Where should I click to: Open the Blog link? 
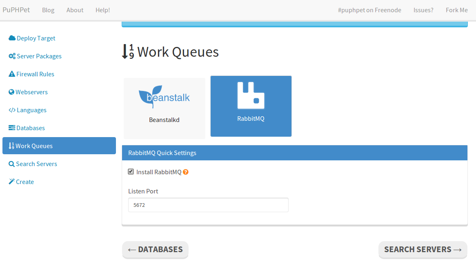pyautogui.click(x=48, y=10)
